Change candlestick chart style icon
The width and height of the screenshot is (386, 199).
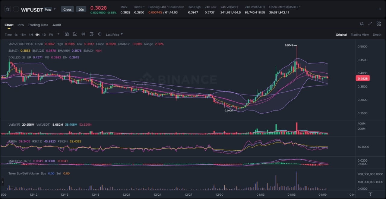[83, 34]
